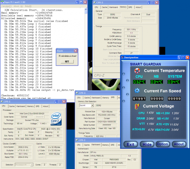
Task: Click the CPU temperature 032°C readout
Action: coord(139,82)
